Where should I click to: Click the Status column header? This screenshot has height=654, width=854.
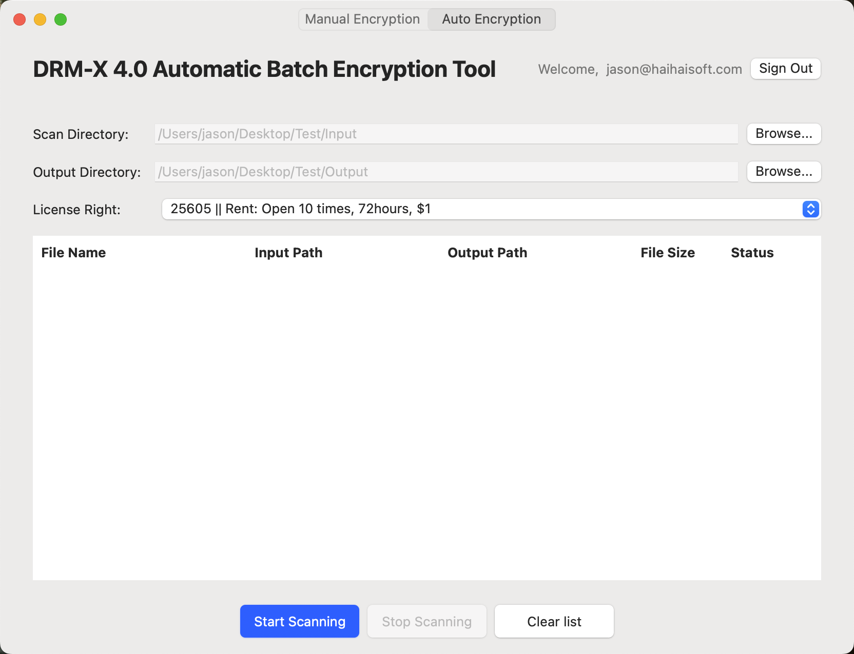(752, 253)
